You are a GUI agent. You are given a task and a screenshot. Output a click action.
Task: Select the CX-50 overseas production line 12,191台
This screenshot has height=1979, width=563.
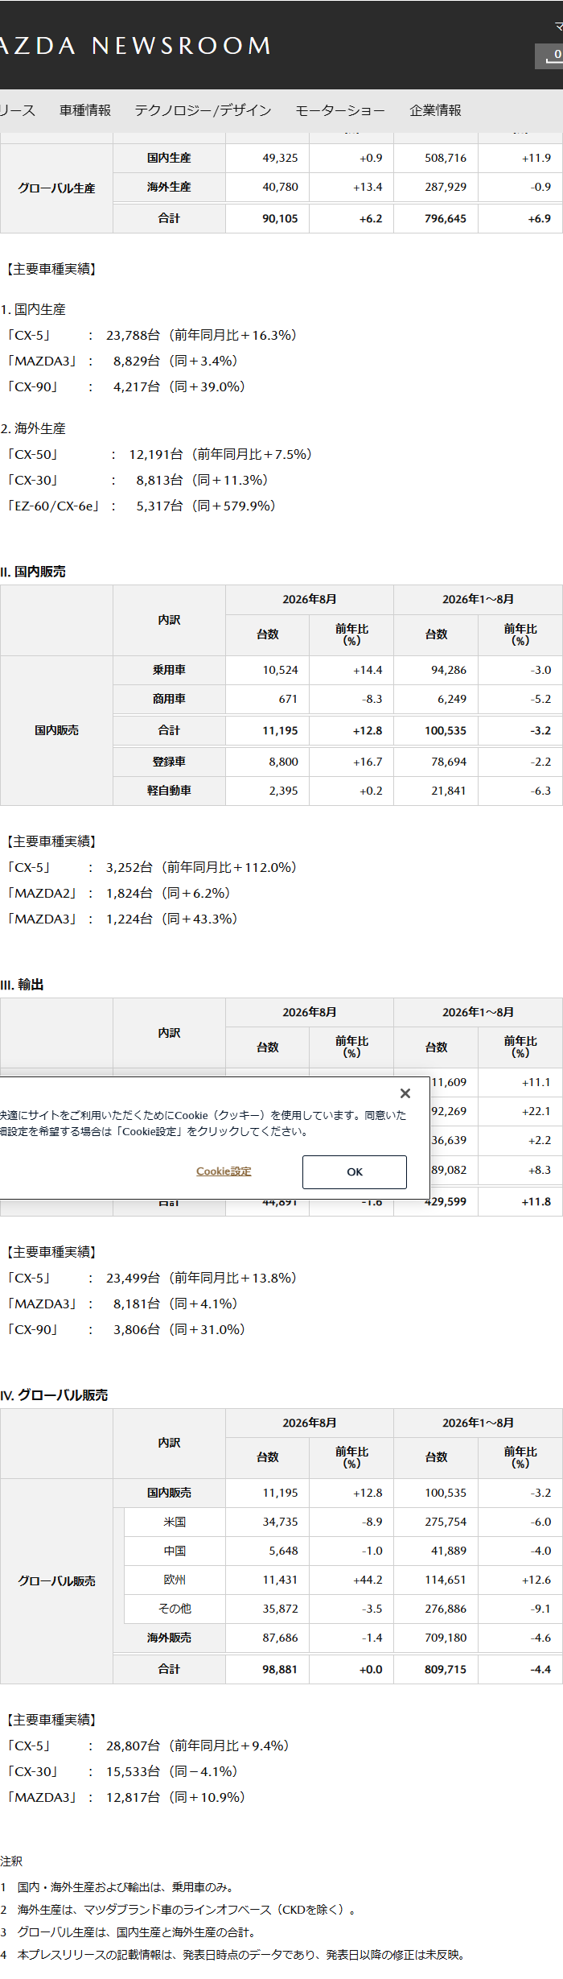[x=159, y=454]
